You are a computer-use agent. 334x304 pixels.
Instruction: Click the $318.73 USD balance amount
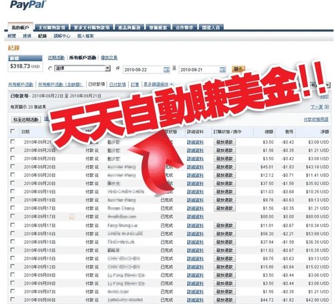pyautogui.click(x=25, y=66)
